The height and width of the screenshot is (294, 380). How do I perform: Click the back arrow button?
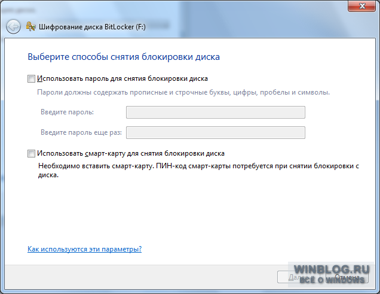[x=13, y=26]
